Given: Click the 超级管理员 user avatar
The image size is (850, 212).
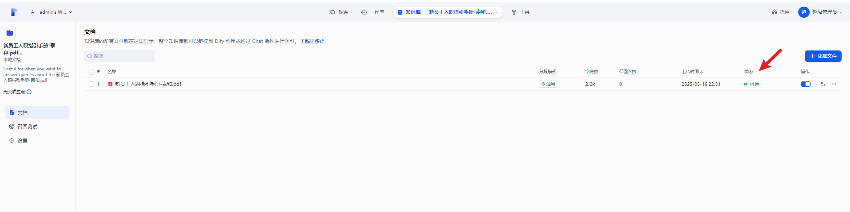Looking at the screenshot, I should tap(803, 12).
